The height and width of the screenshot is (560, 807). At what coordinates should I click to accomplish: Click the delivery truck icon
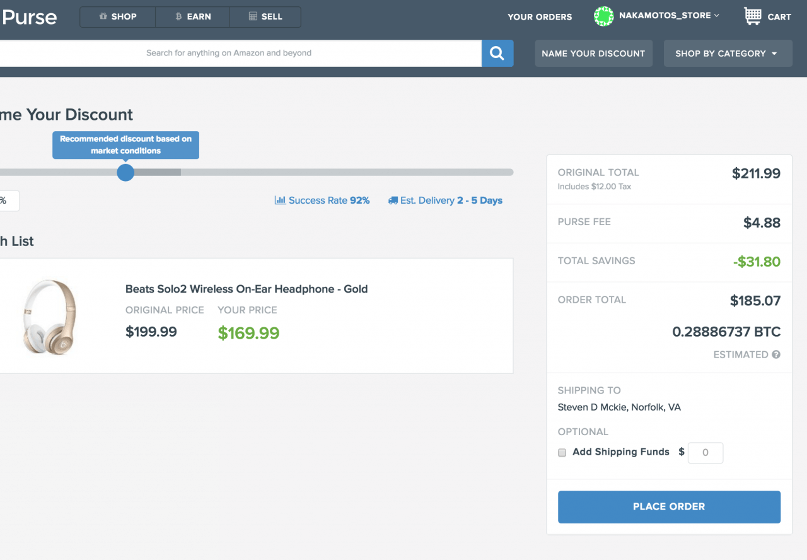[393, 201]
